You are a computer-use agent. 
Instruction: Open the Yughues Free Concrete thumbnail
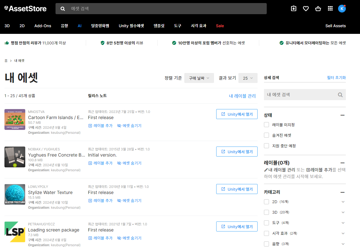pos(15,157)
